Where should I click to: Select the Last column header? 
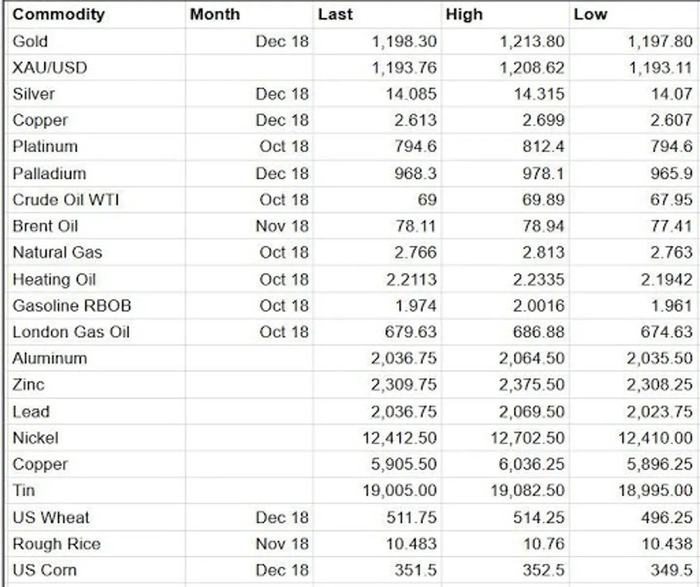click(335, 14)
